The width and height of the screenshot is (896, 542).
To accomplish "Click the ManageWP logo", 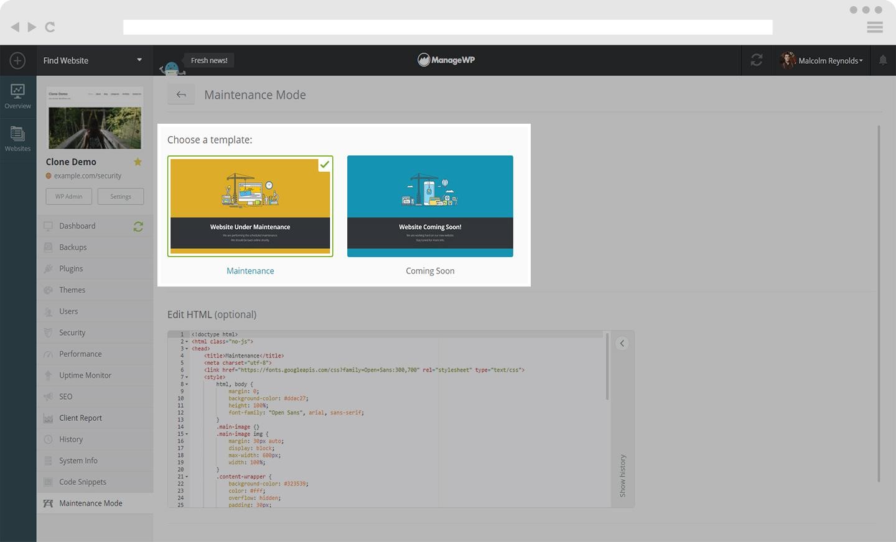I will (446, 60).
